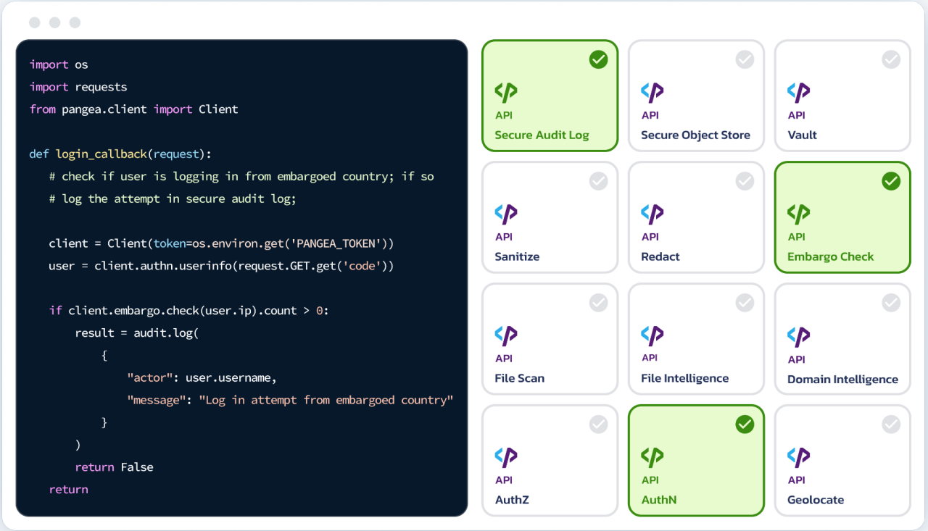Click the File Intelligence API code icon
The width and height of the screenshot is (928, 531).
tap(652, 335)
